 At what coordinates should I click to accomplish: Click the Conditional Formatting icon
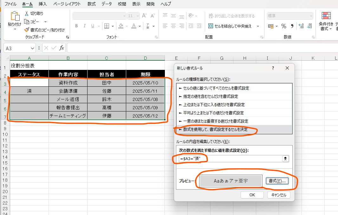tap(326, 17)
